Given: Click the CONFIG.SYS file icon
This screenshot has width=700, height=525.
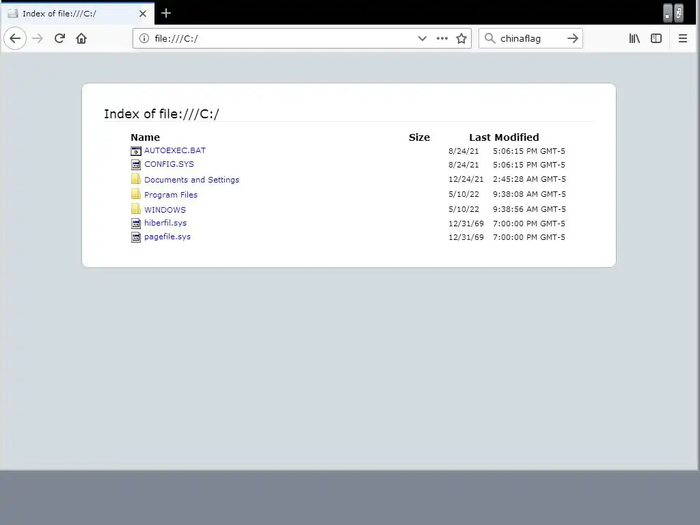Looking at the screenshot, I should 136,165.
